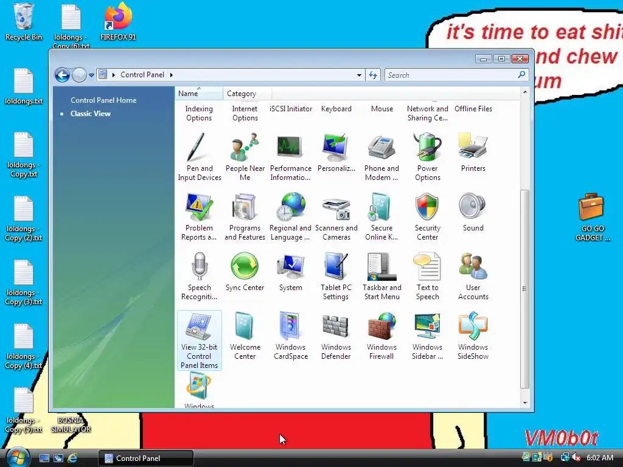Screen dimensions: 623x467
Task: Open Taskbar and Start Menu properties
Action: pos(382,277)
